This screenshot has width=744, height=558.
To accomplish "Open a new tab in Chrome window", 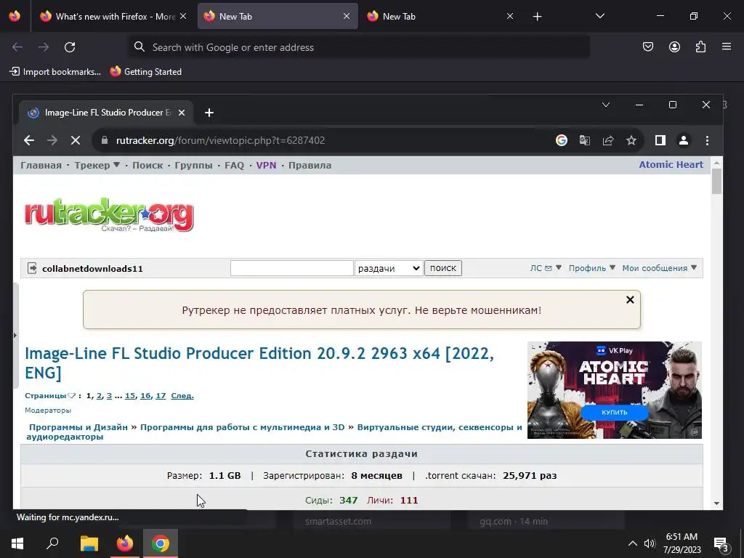I will click(209, 113).
